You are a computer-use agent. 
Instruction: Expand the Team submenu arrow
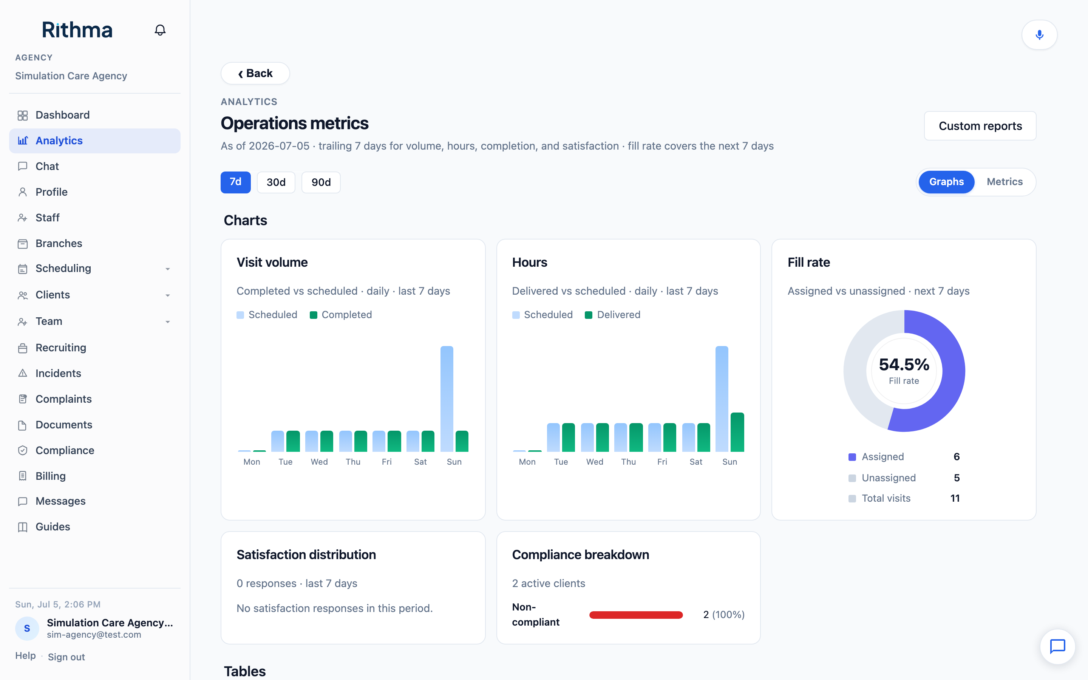coord(168,322)
